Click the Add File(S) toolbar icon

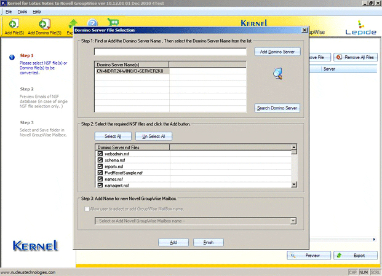14,25
